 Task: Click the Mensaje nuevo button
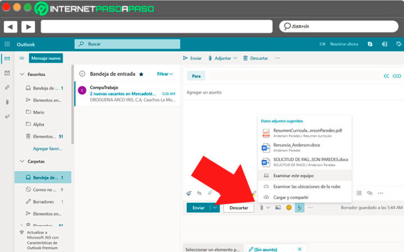pos(47,58)
